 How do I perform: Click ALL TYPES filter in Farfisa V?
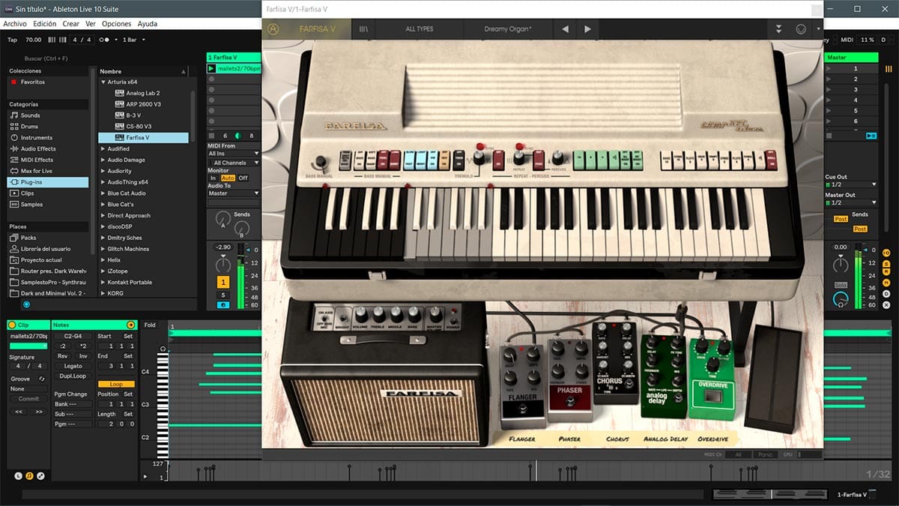click(420, 29)
